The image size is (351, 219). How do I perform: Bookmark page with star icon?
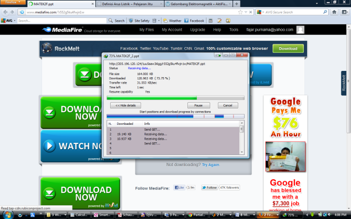[x=240, y=12]
